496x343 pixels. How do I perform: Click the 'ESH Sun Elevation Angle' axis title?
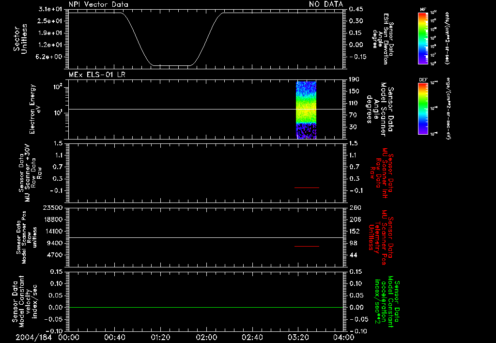pos(383,39)
